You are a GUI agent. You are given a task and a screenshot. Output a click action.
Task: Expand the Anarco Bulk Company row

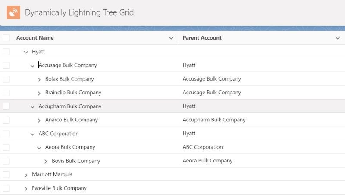39,121
